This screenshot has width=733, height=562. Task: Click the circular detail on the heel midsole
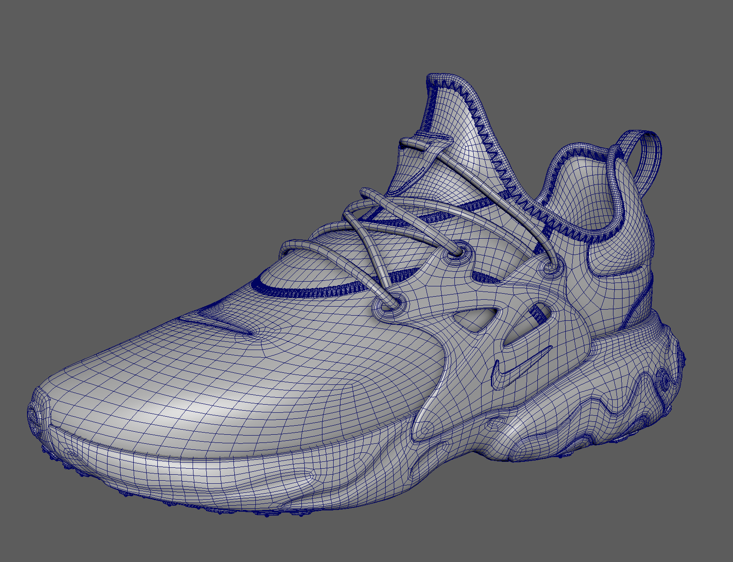tap(664, 381)
